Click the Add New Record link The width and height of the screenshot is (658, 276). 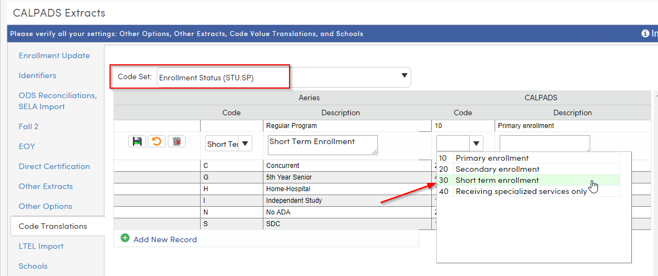[165, 239]
